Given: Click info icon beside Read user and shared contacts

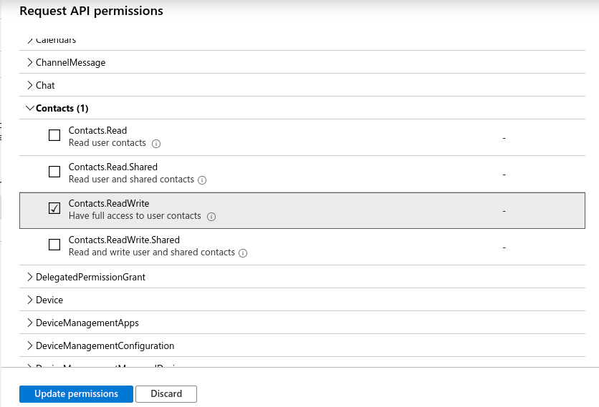Looking at the screenshot, I should coord(202,180).
